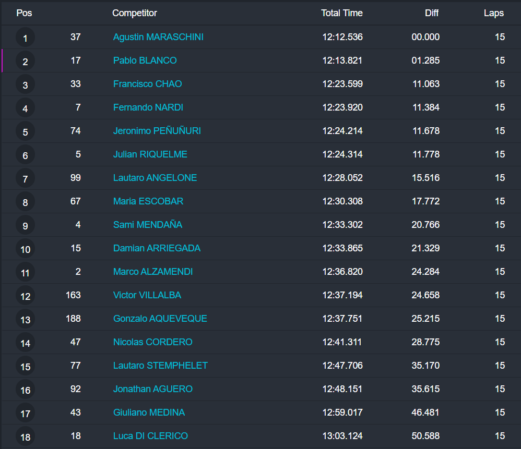521x449 pixels.
Task: Select position 10 circle badge
Action: pos(25,249)
